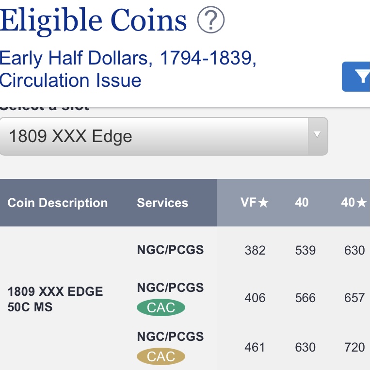370x370 pixels.
Task: Select the Coin Description column header
Action: [x=58, y=203]
